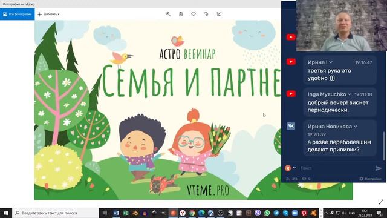Open the volume control in system tray
Screen dimensions: 387x218
(344, 213)
